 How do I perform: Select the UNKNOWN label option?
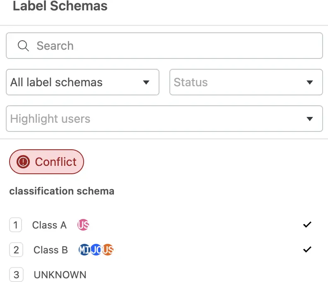pos(60,275)
